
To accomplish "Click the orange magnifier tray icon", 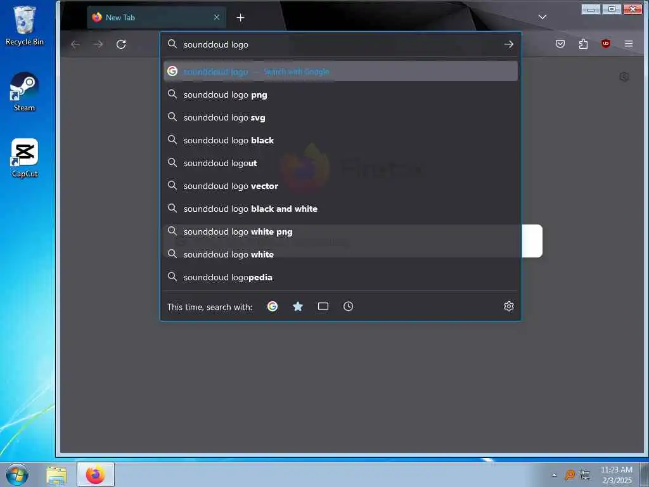I will 570,475.
